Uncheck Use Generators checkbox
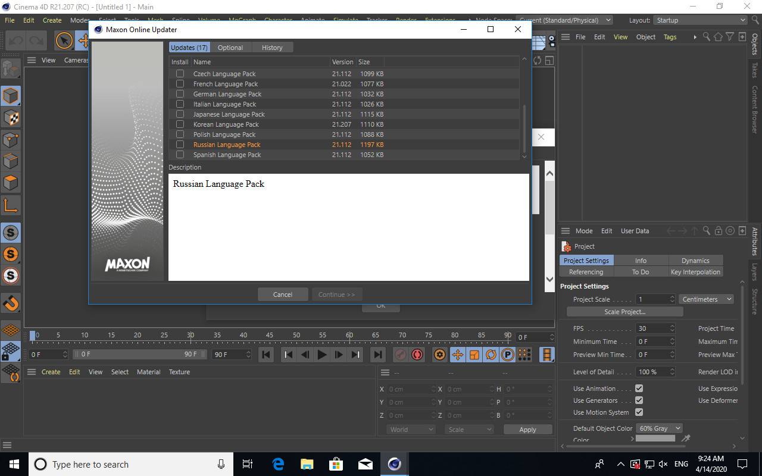 pyautogui.click(x=639, y=400)
